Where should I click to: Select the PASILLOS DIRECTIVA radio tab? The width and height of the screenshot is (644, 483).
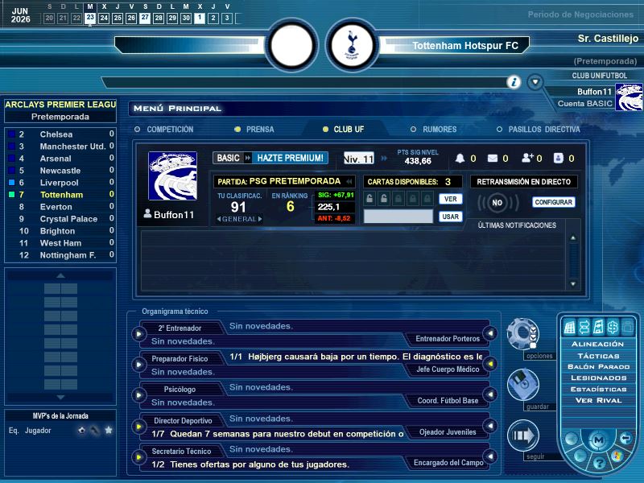(x=538, y=130)
